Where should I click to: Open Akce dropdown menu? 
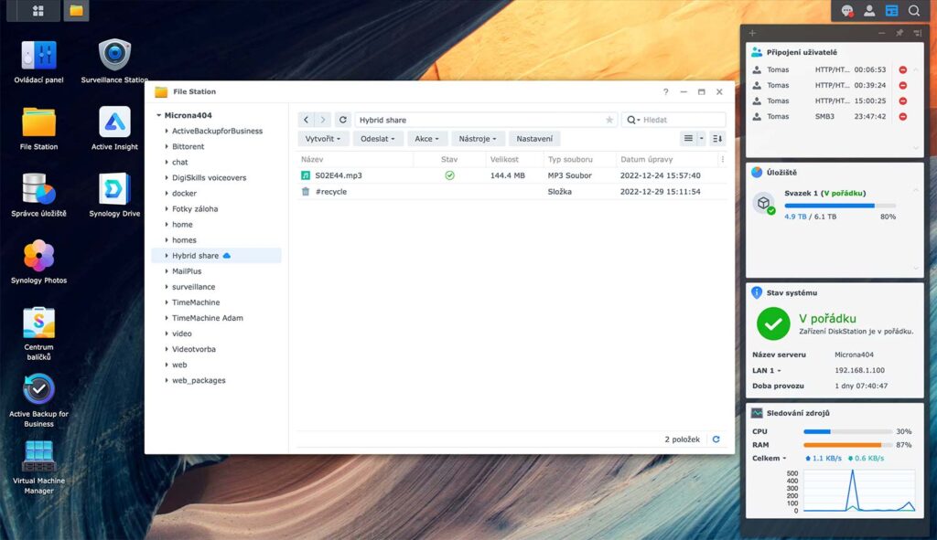[426, 139]
